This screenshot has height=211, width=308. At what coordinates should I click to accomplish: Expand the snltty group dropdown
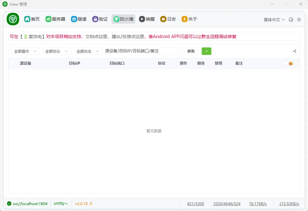tap(61, 204)
